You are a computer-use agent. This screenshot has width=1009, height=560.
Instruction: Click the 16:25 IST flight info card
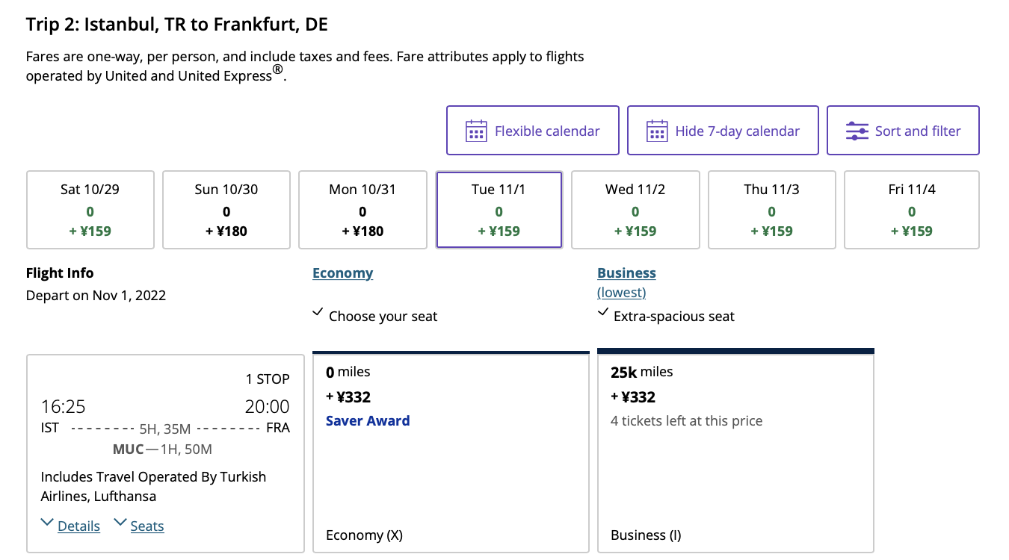165,453
